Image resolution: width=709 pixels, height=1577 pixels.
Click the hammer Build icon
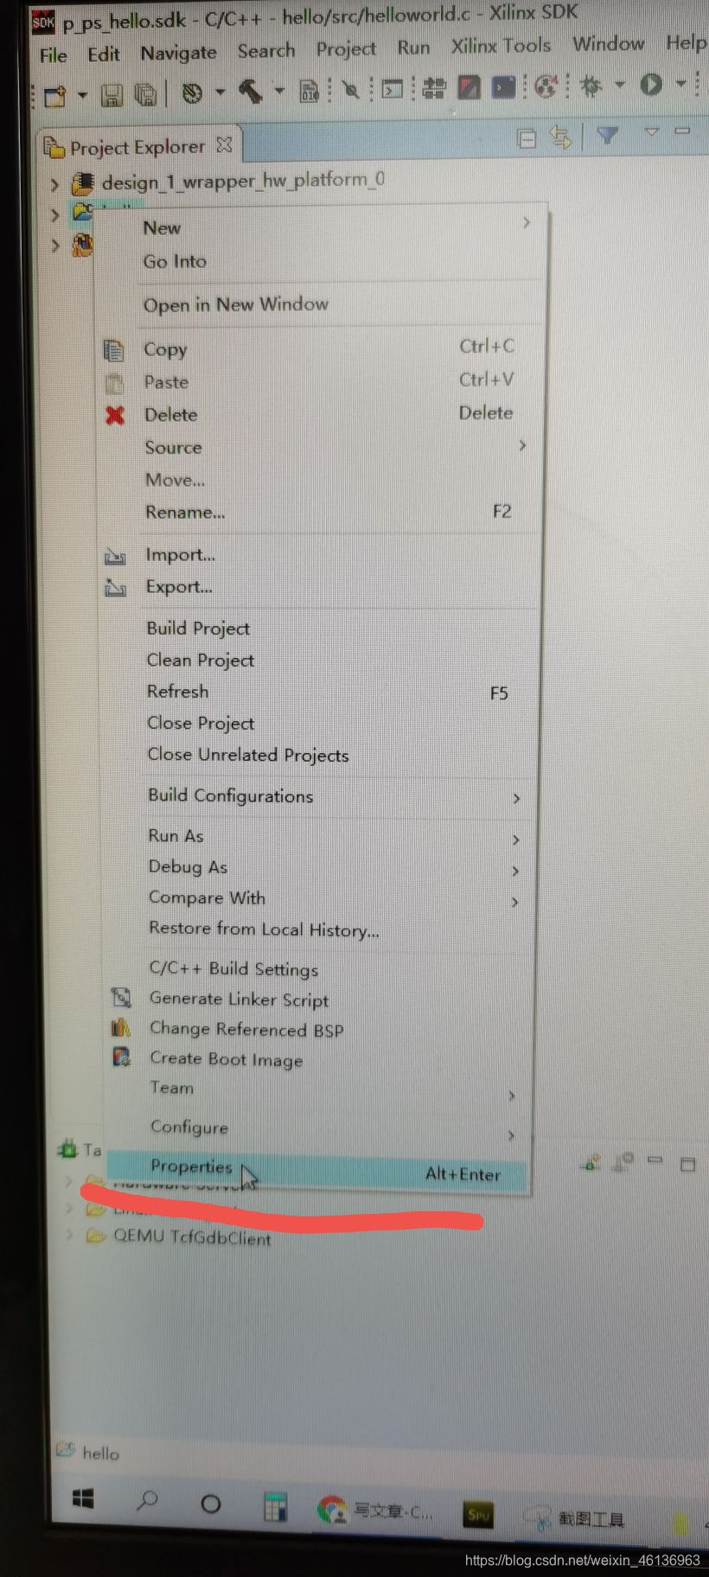point(250,91)
